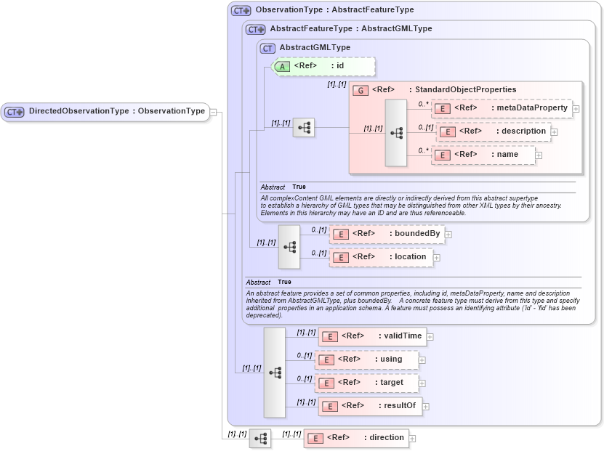The image size is (604, 451).
Task: Click the metaDataProperty element icon
Action: click(443, 106)
